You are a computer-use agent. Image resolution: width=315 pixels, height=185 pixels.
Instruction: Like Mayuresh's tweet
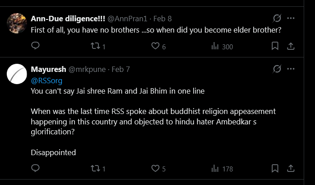coord(155,168)
